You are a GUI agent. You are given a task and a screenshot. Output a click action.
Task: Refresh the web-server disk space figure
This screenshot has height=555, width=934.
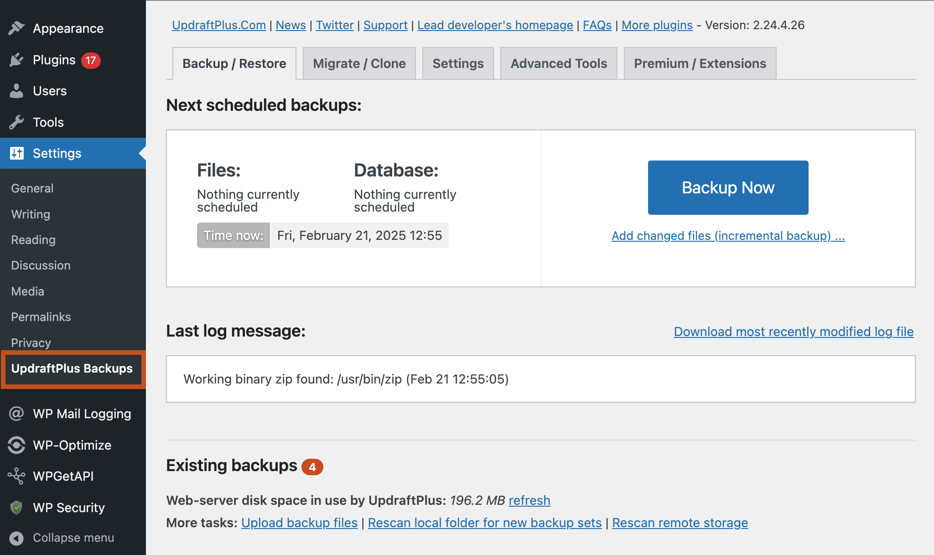coord(529,500)
